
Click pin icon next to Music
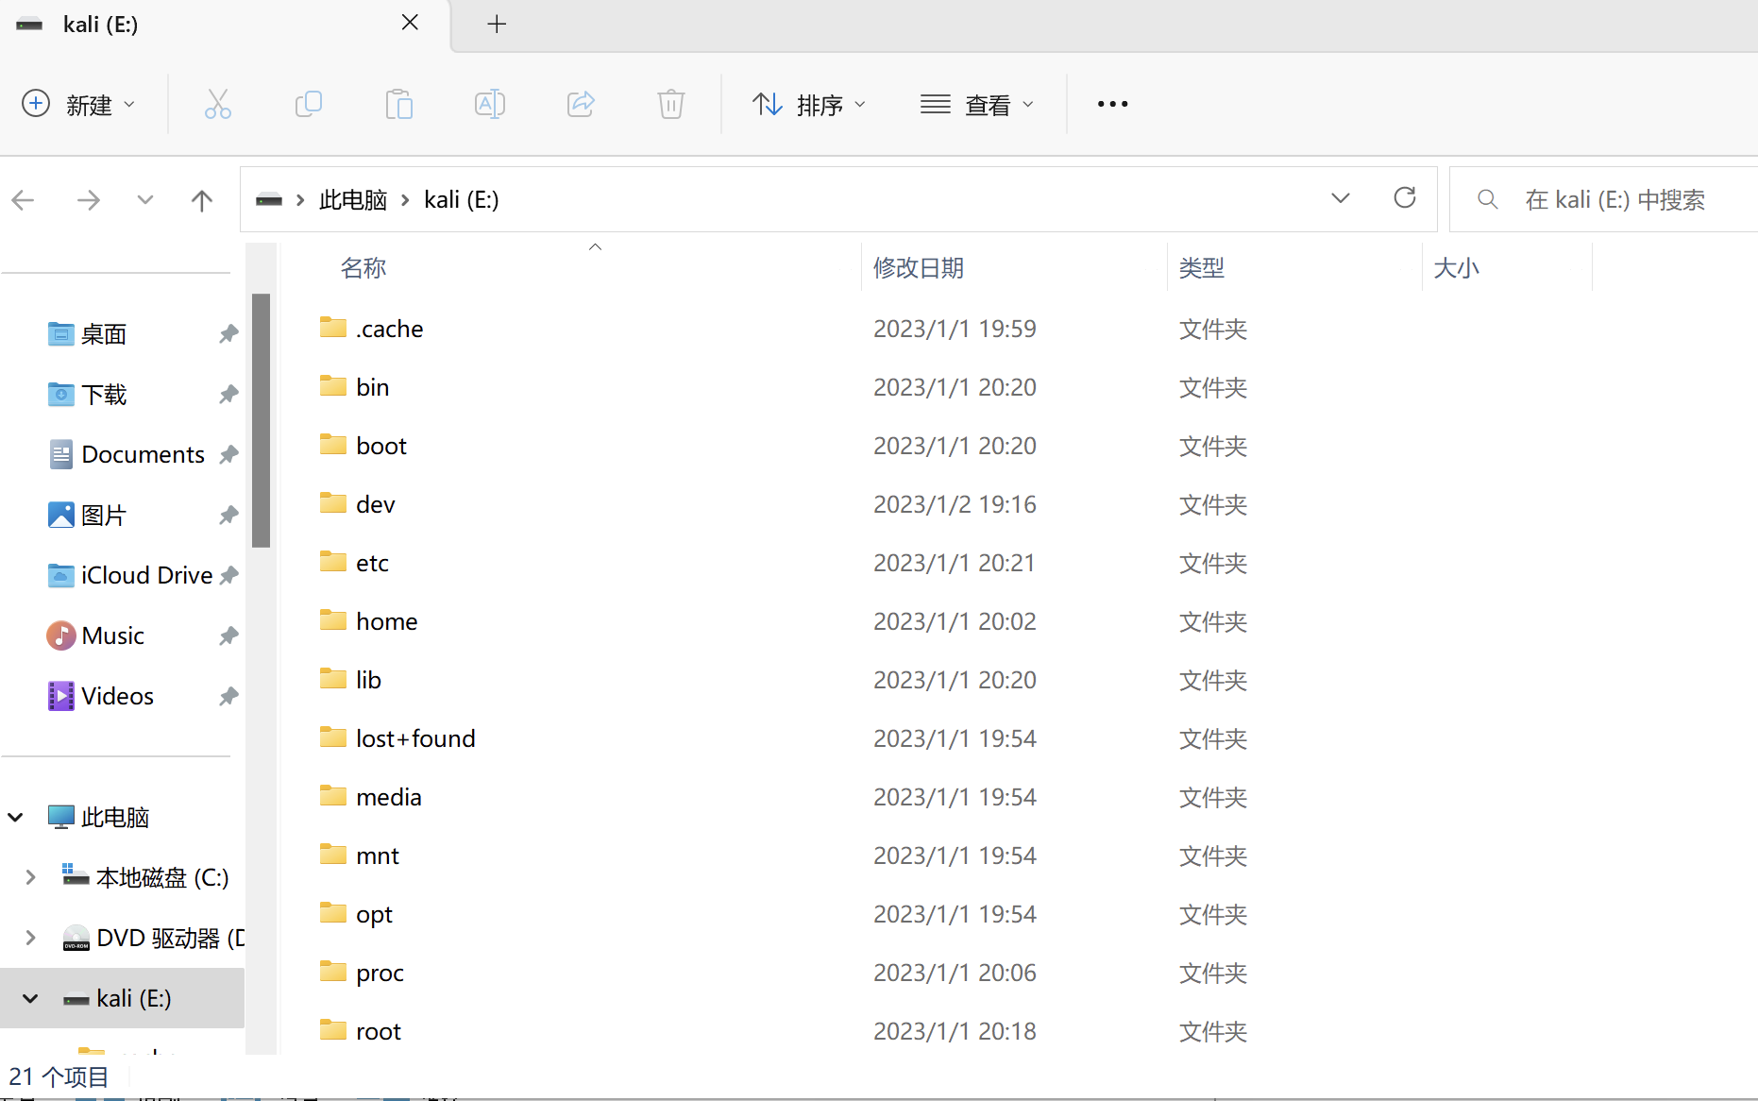228,635
